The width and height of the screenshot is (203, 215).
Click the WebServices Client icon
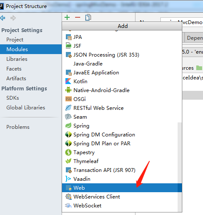click(x=68, y=197)
